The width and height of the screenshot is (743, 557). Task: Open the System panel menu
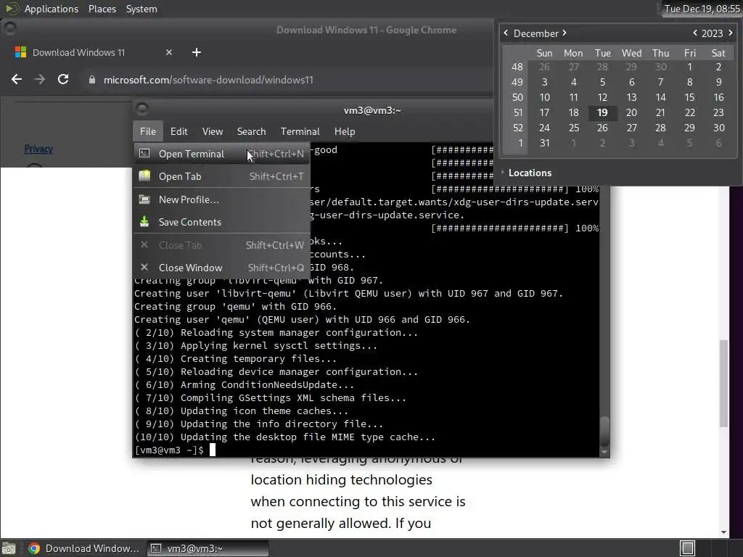pyautogui.click(x=141, y=9)
